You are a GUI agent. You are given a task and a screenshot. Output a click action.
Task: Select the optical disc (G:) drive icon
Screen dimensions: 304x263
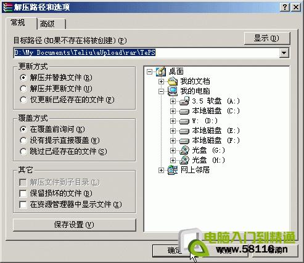184,150
